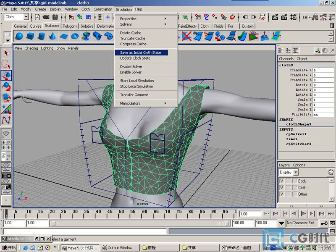Go to the end of the playback range

click(331, 214)
